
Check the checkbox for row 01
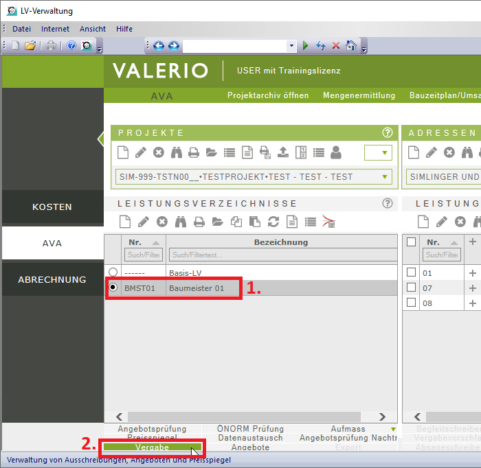point(412,272)
